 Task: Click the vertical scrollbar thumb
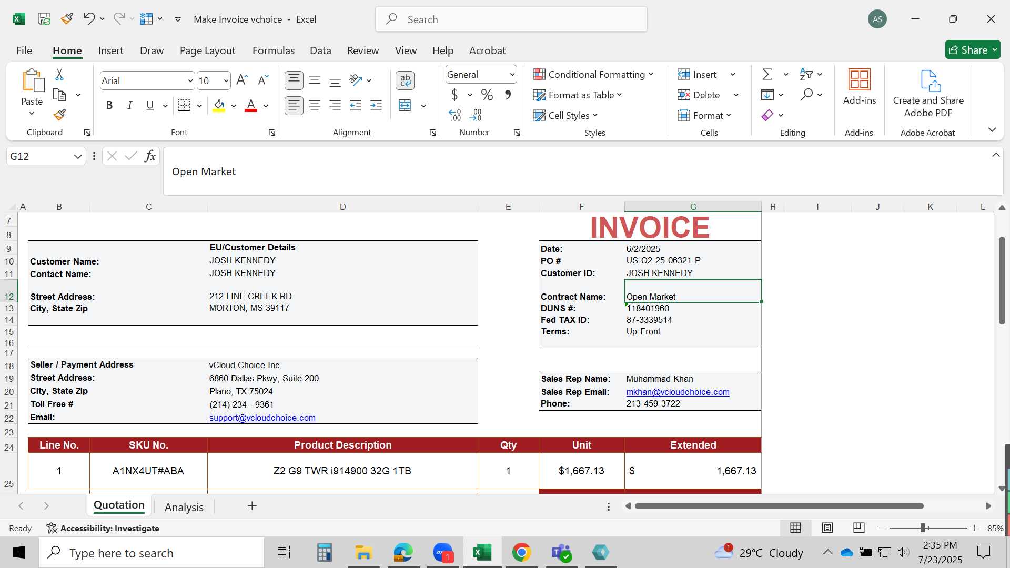coord(1002,280)
